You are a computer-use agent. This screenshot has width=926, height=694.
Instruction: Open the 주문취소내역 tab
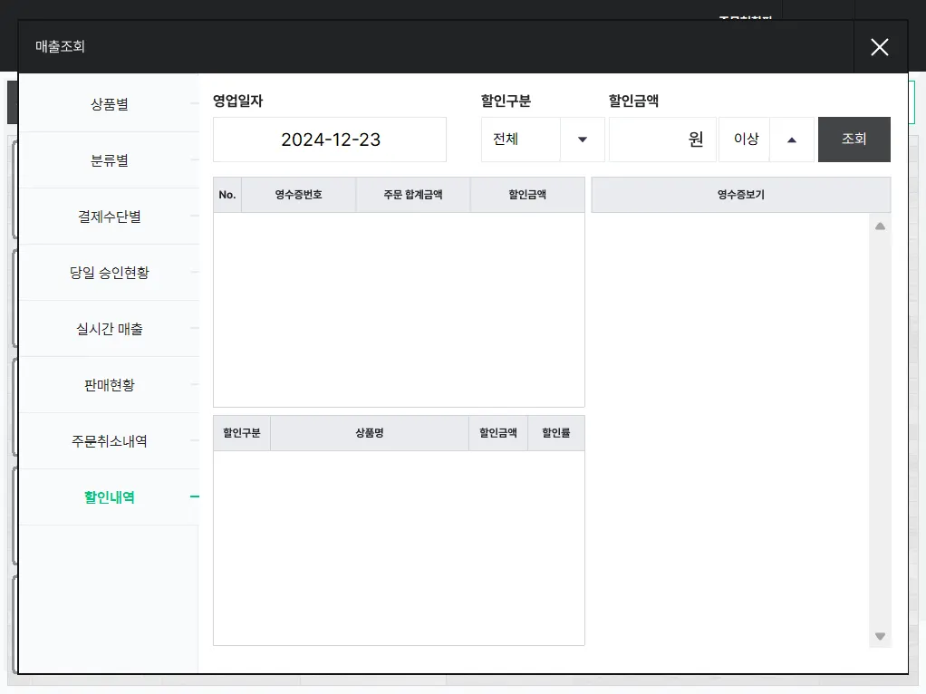click(110, 441)
